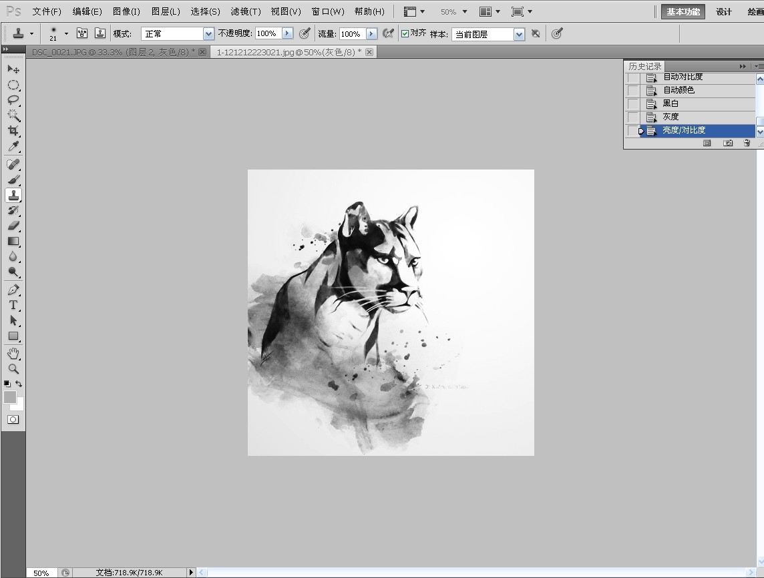Select the Gradient tool
Image resolution: width=764 pixels, height=578 pixels.
pyautogui.click(x=13, y=241)
